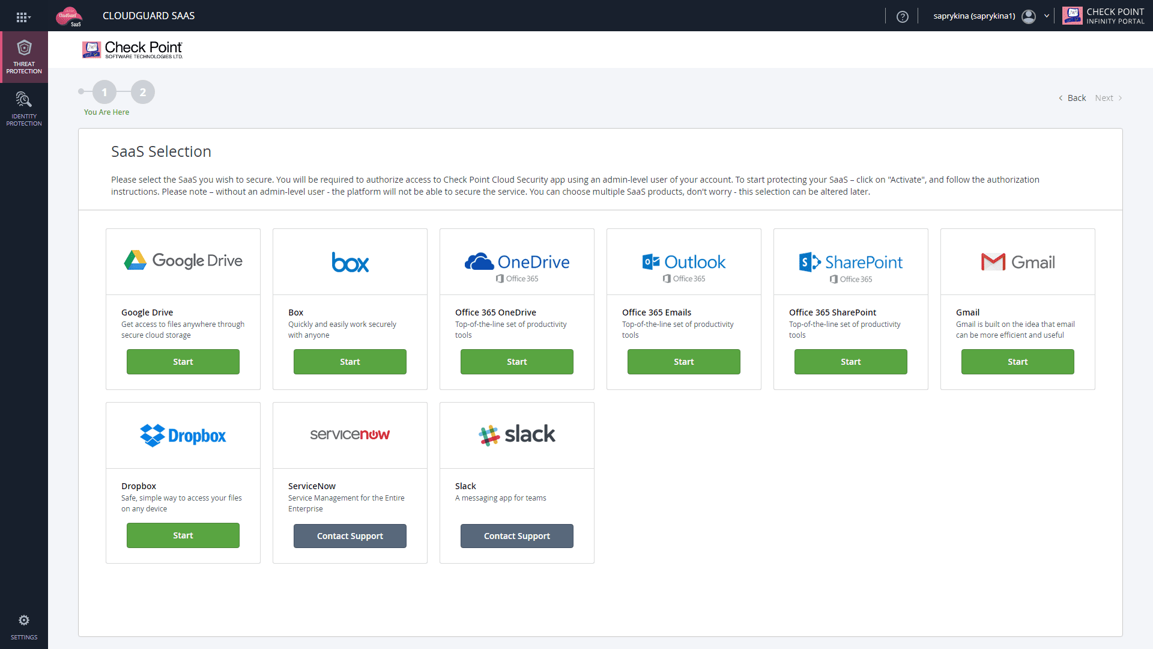Click the Dropbox logo tile

[x=183, y=436]
